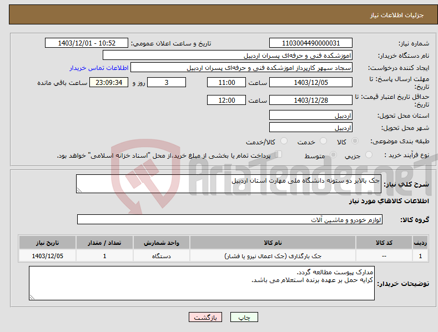Click the response deadline date 1403/12/05 field
Screen dimensions: 438x332
point(311,82)
